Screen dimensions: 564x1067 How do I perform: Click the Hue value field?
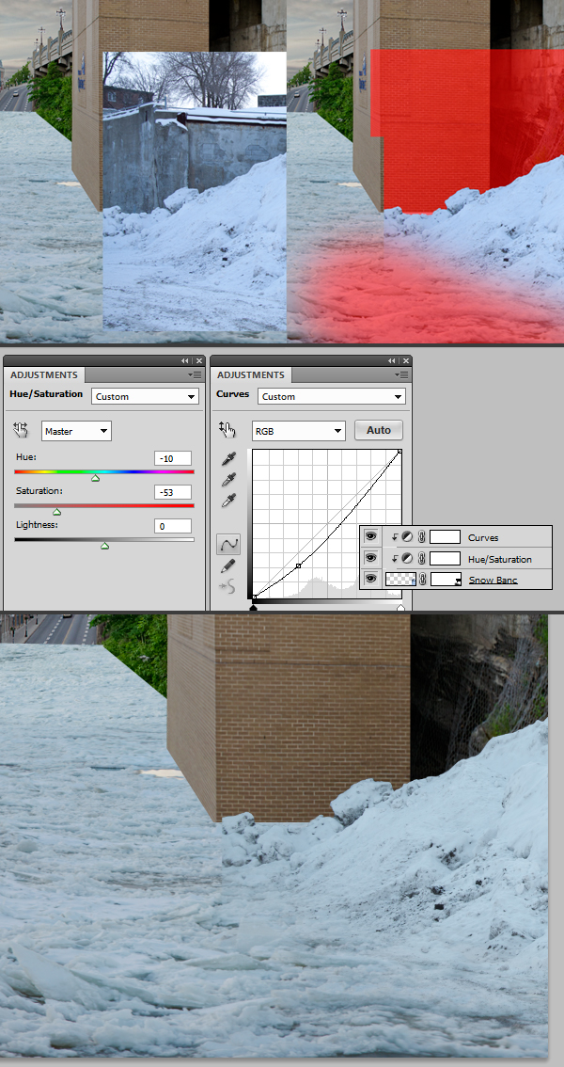(173, 458)
